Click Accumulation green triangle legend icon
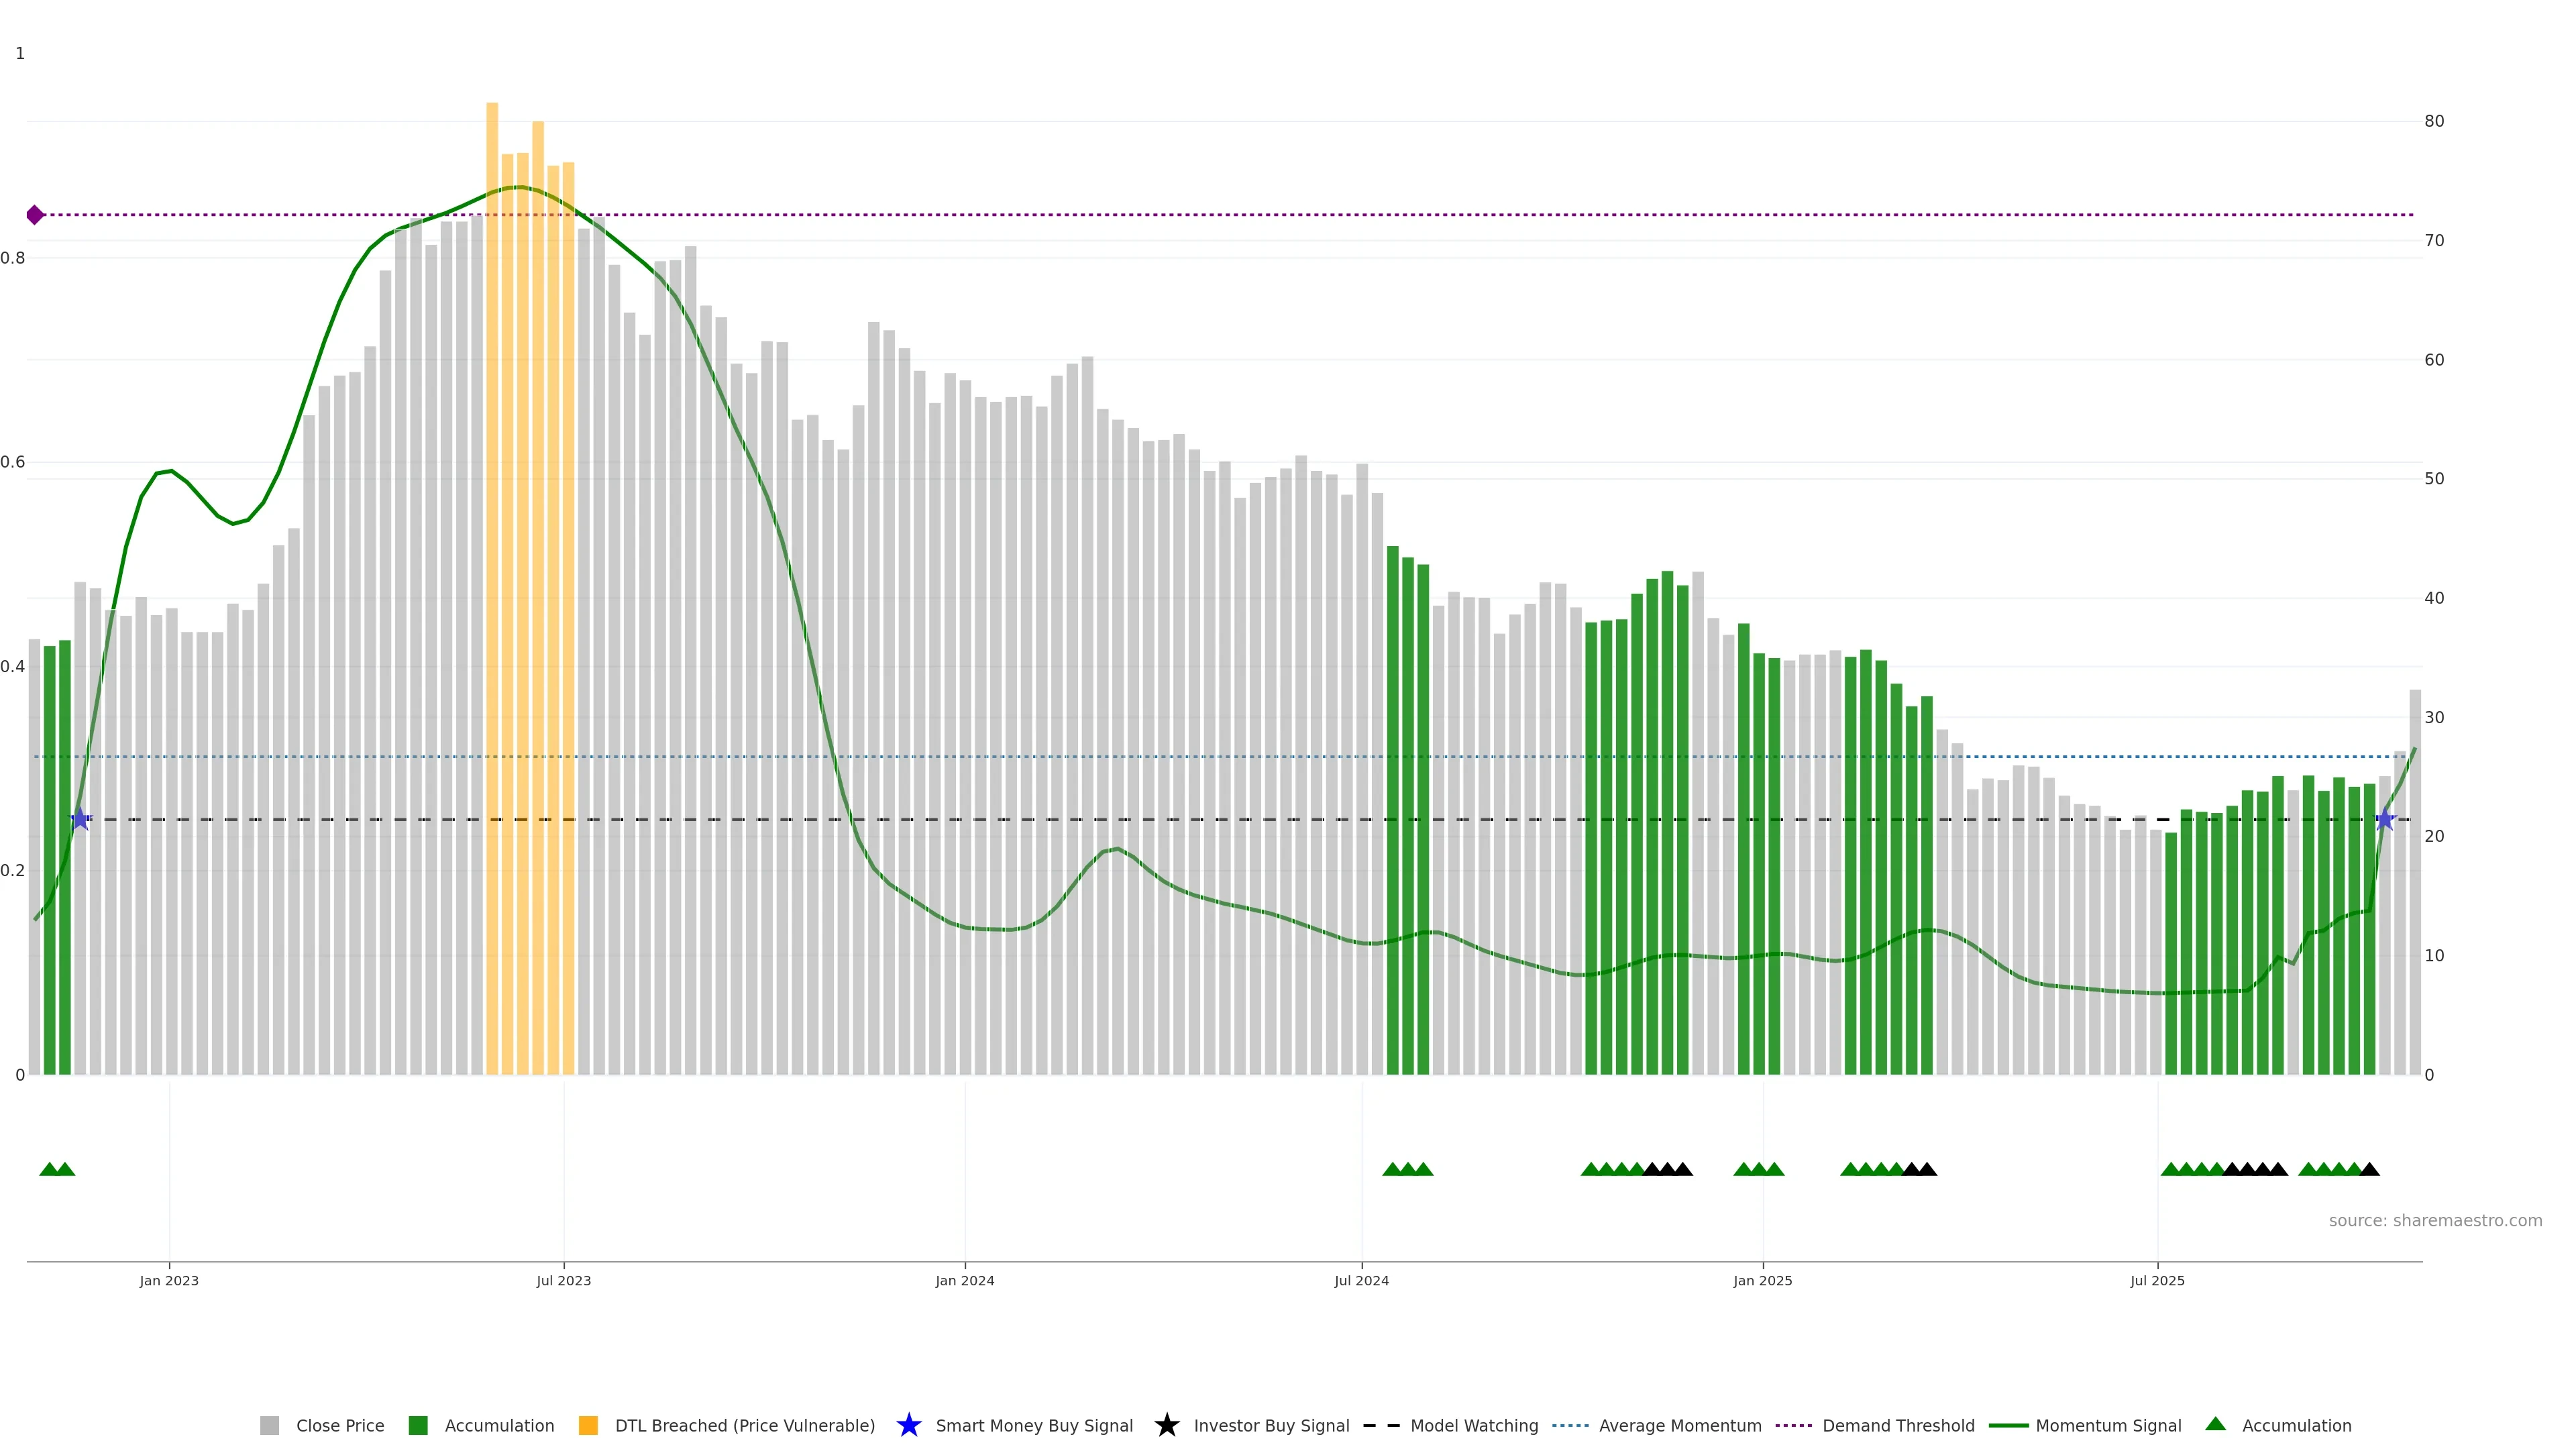Viewport: 2576px width, 1449px height. (x=2216, y=1425)
